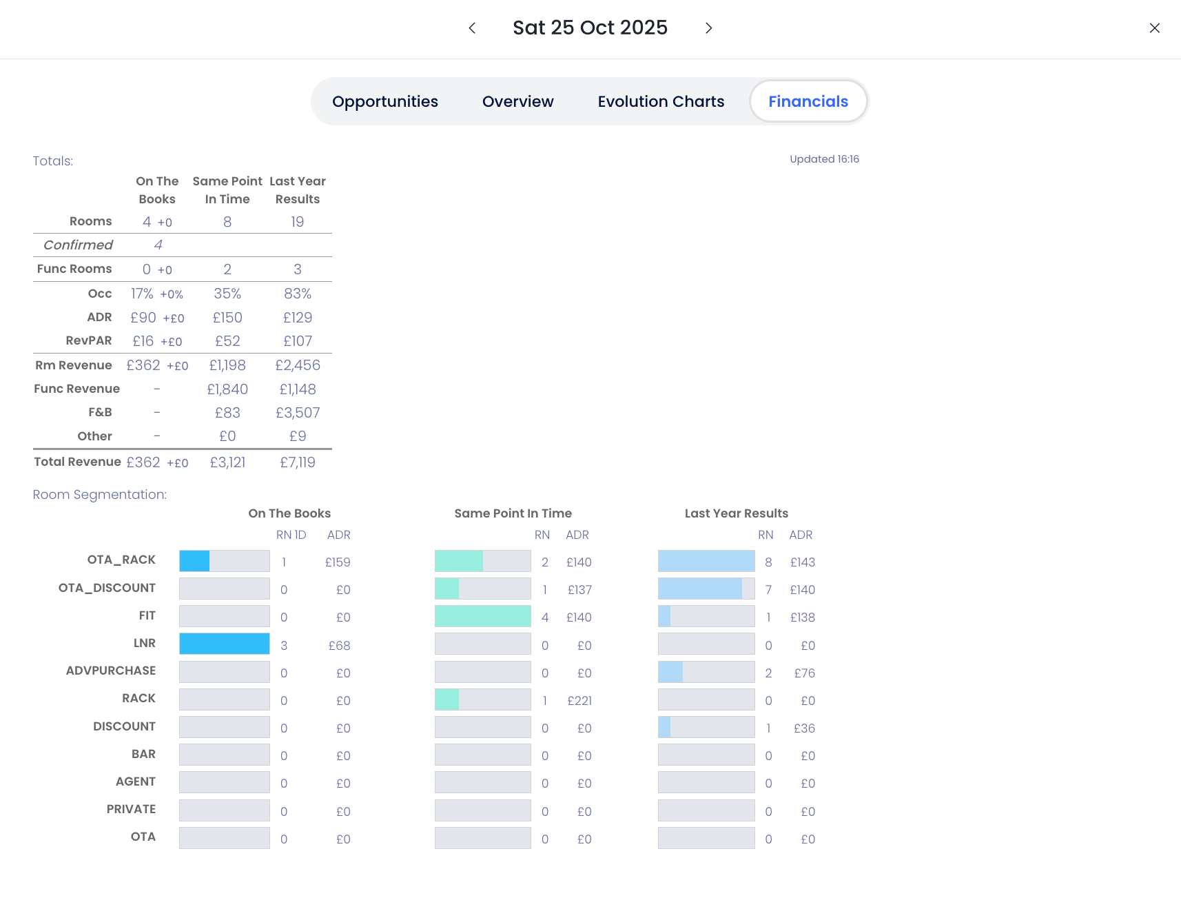1181x900 pixels.
Task: Click the Updated 16:16 timestamp
Action: [x=824, y=159]
